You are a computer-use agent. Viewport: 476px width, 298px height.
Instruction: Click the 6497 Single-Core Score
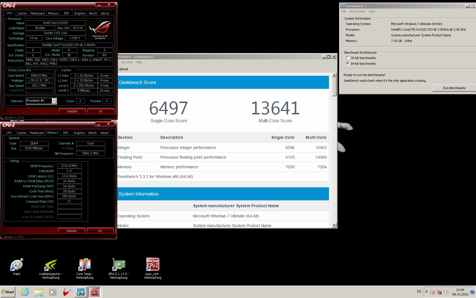point(169,108)
